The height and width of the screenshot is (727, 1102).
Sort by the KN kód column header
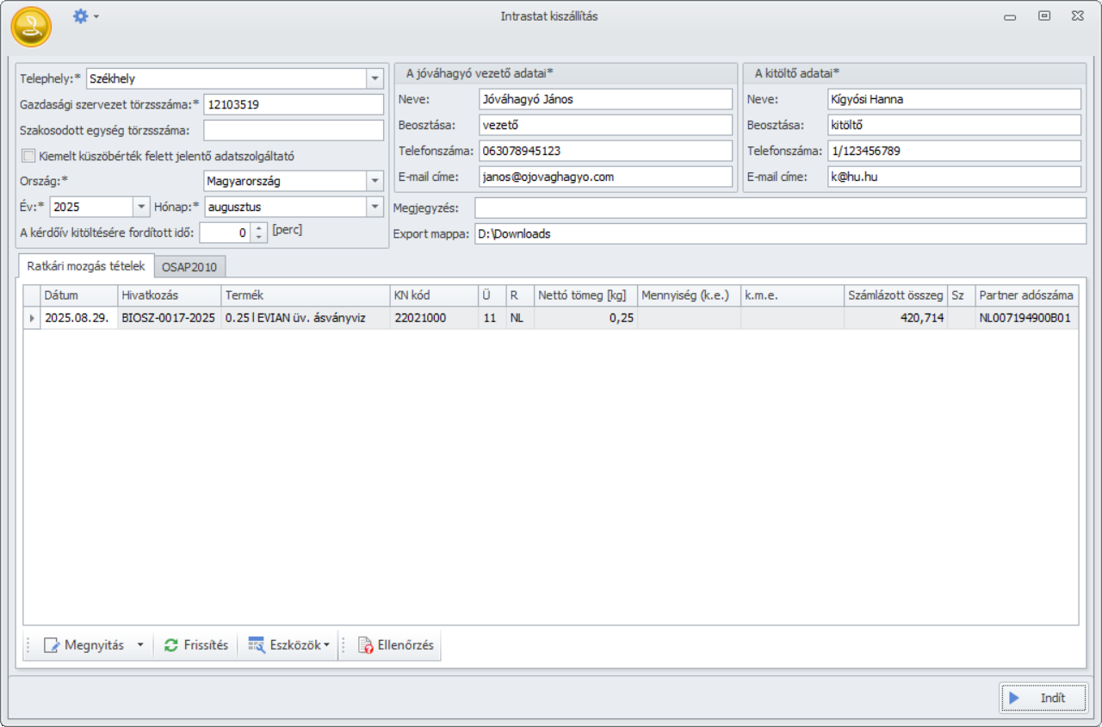point(433,295)
